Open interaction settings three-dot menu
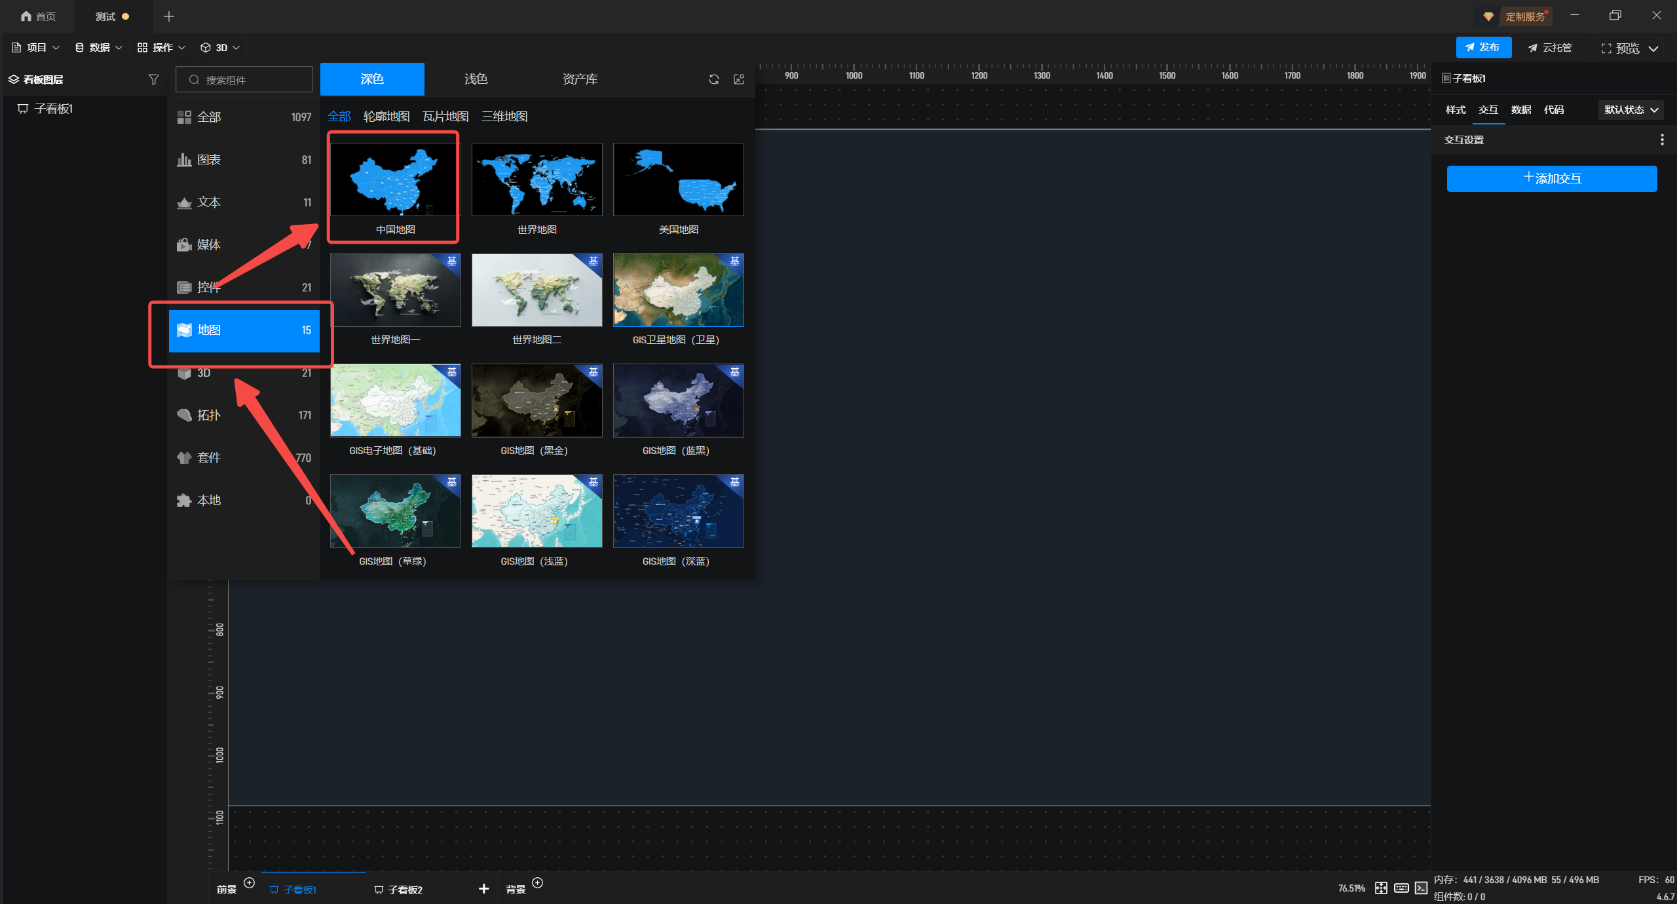The height and width of the screenshot is (904, 1677). pyautogui.click(x=1662, y=140)
